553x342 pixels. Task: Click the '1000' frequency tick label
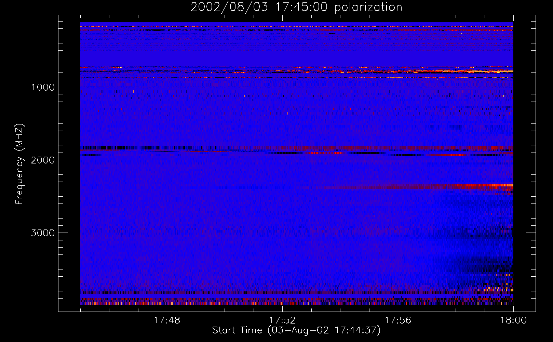pyautogui.click(x=43, y=87)
